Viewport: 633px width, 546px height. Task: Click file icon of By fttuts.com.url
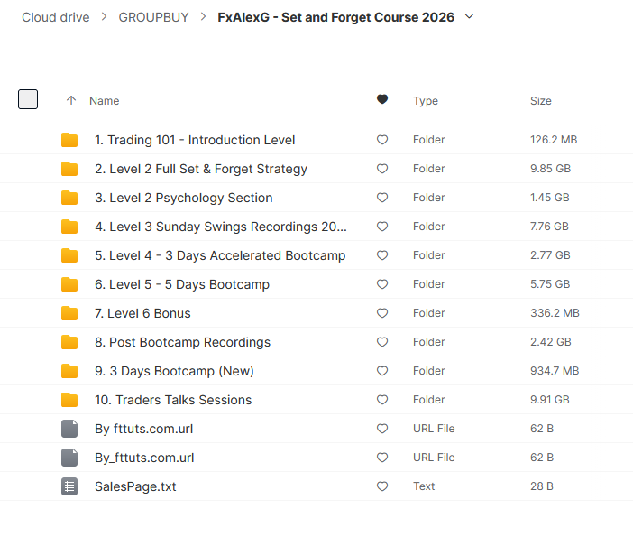(x=69, y=429)
